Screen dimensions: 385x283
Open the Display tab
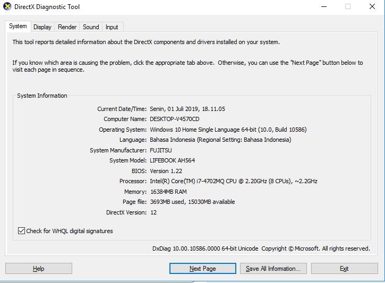pos(42,27)
